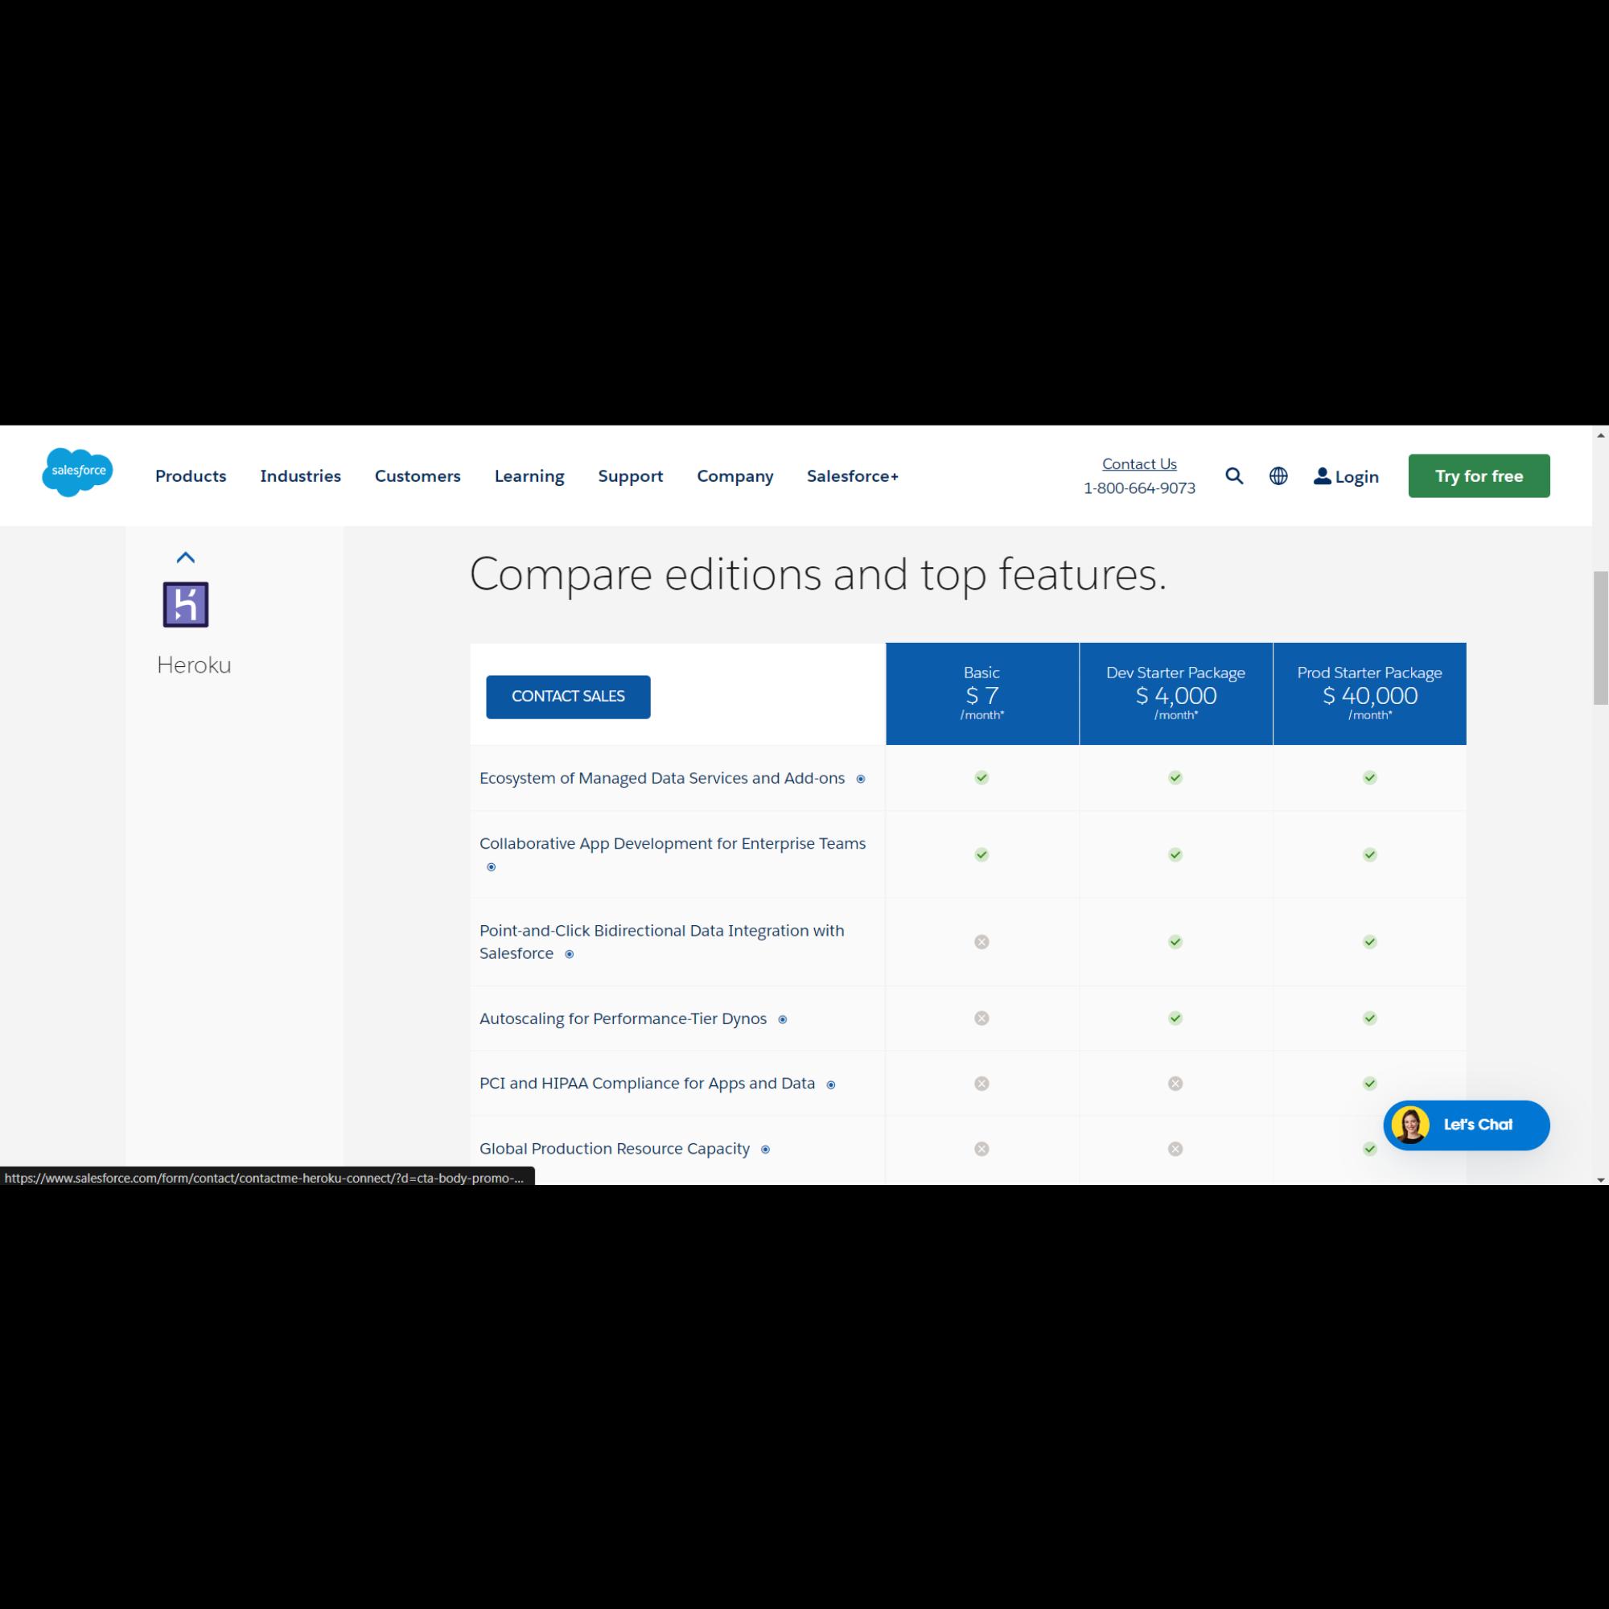Click Dev Starter checkmark for Bidirectional Data Integration
The image size is (1609, 1609).
(1175, 942)
